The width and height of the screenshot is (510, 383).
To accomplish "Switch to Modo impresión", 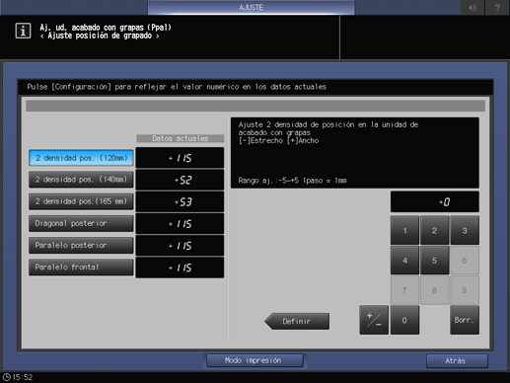I will [x=255, y=360].
